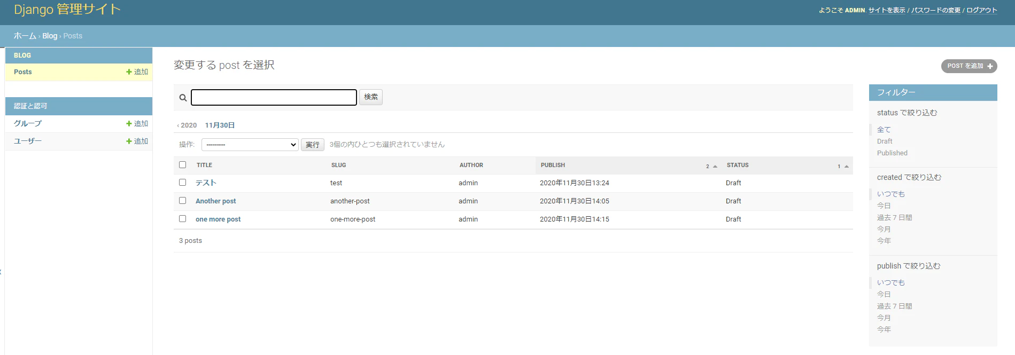Add a new グループ from sidebar
1015x355 pixels.
click(137, 124)
